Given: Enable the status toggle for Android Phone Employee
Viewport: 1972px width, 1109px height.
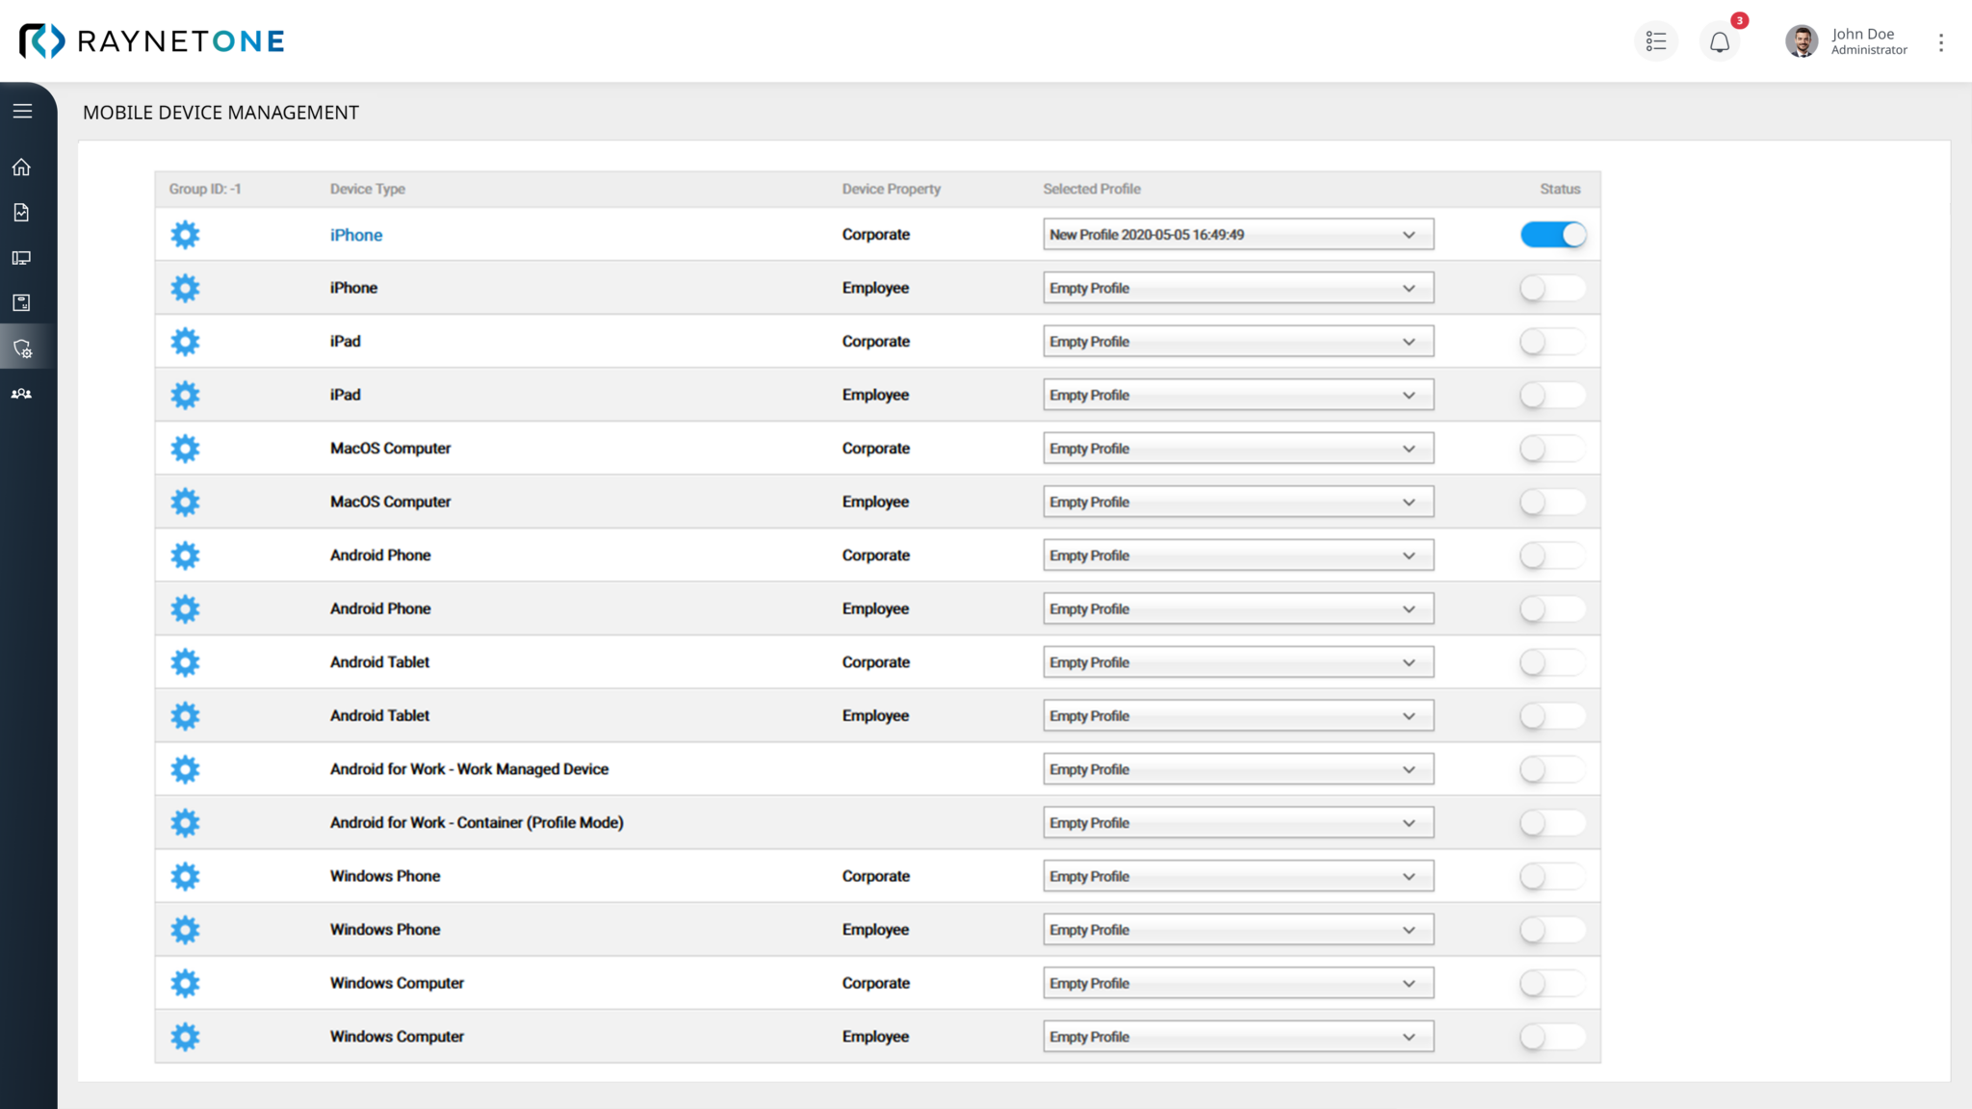Looking at the screenshot, I should (x=1553, y=608).
